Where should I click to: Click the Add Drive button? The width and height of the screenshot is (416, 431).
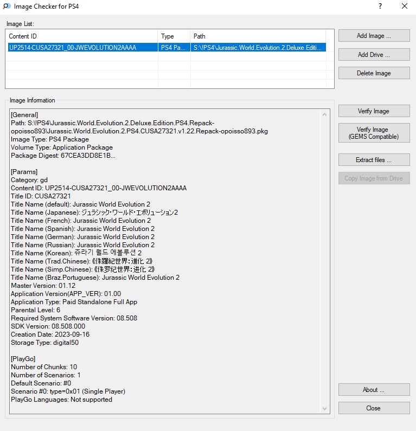(374, 55)
